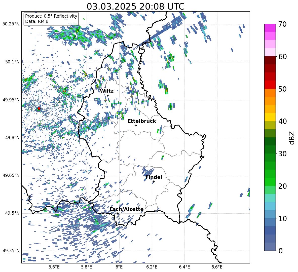Click the 49.5°N latitude label
Screen dimensions: 298x272
[x=12, y=213]
